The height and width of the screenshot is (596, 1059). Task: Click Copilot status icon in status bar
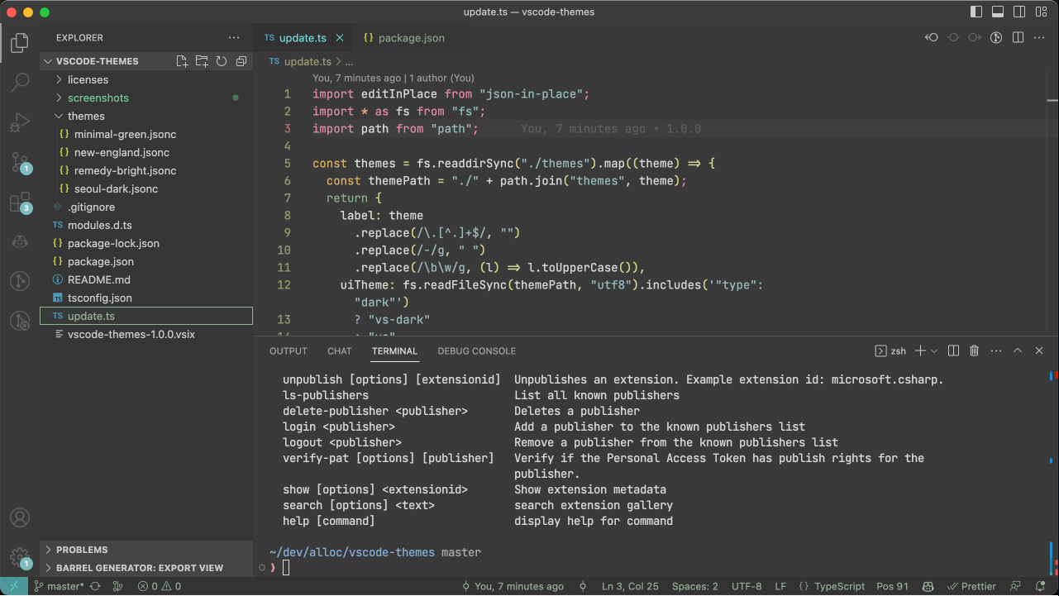click(928, 586)
